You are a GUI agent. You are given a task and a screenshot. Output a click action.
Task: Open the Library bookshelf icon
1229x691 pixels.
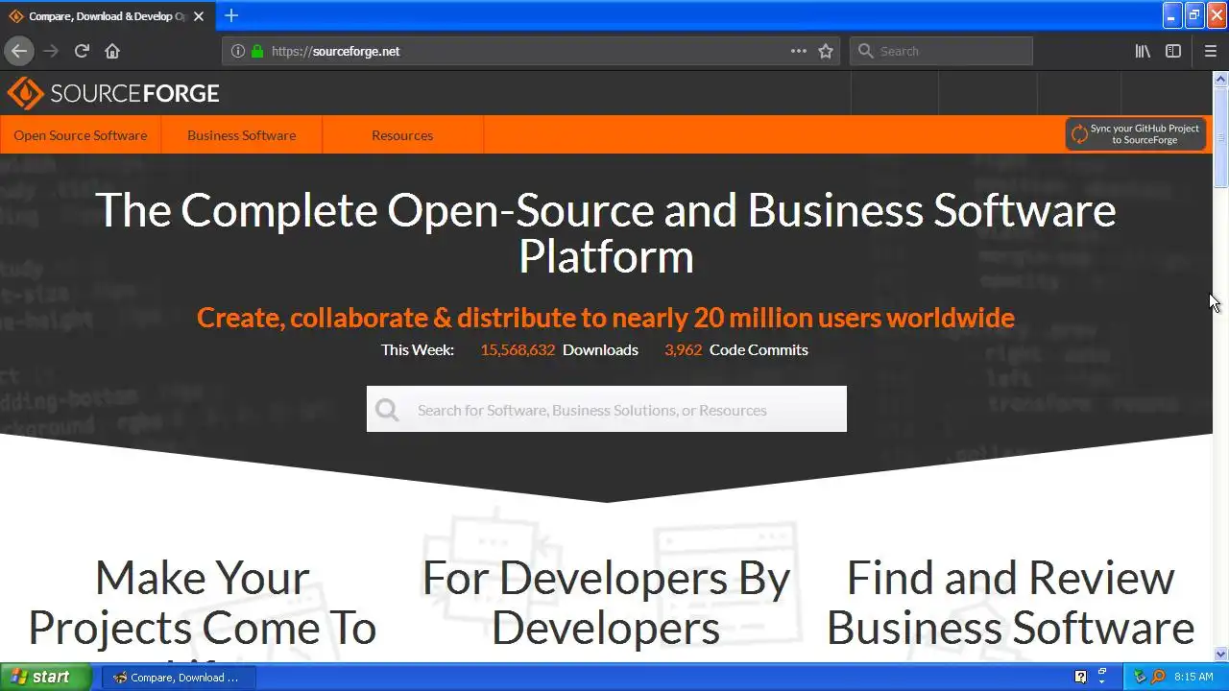[x=1143, y=51]
